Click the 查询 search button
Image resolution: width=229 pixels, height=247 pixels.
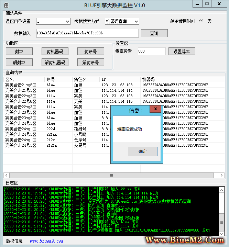coord(154,33)
